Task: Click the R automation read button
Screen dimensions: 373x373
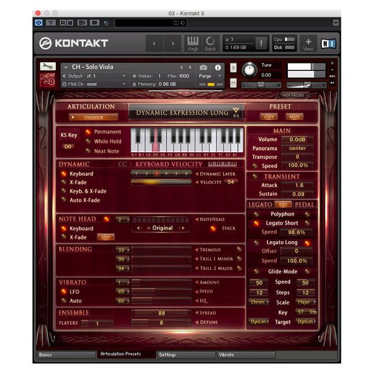Action: point(63,23)
